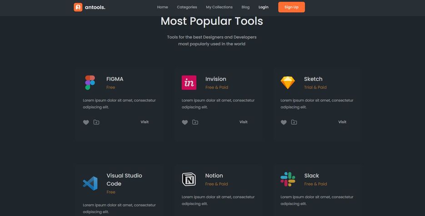Toggle the heart on Invision card

tap(185, 122)
